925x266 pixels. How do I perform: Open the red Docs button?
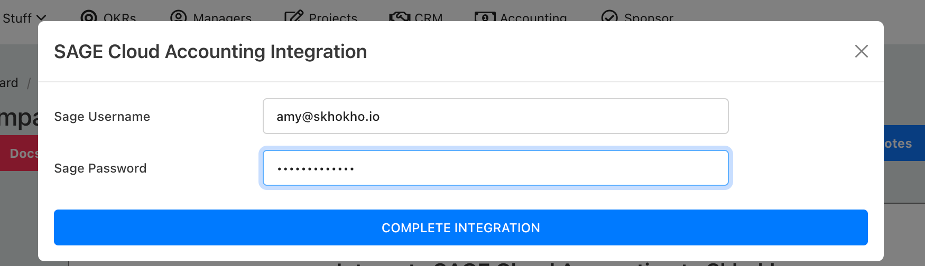(x=19, y=153)
